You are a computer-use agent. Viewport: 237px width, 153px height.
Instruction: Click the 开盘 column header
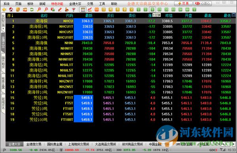point(188,15)
